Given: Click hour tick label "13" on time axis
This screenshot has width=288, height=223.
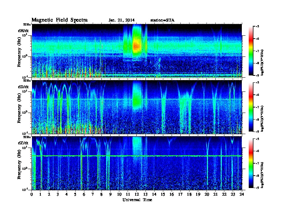Looking at the screenshot, I should [x=145, y=194].
